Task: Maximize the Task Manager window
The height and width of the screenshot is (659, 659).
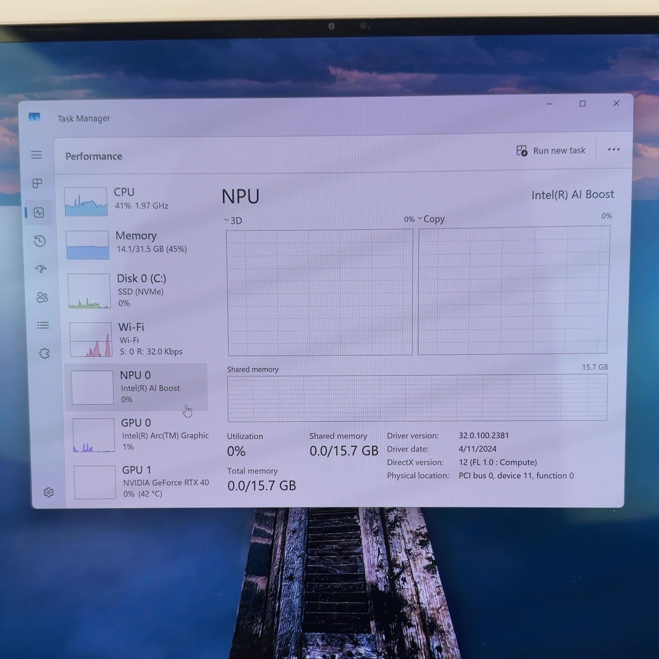Action: point(582,104)
